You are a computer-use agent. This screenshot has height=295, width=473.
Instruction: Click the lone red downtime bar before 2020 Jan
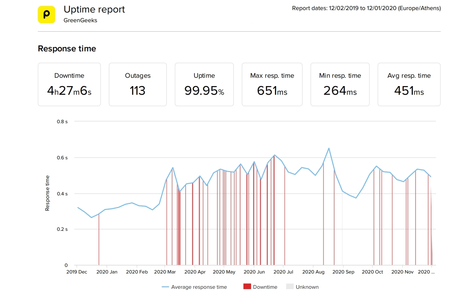pos(99,239)
